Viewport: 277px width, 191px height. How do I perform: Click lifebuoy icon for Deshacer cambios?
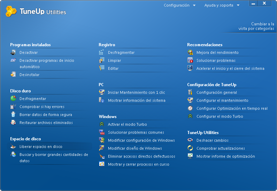click(190, 140)
